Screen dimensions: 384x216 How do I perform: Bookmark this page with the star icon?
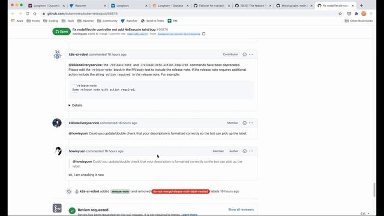point(340,14)
